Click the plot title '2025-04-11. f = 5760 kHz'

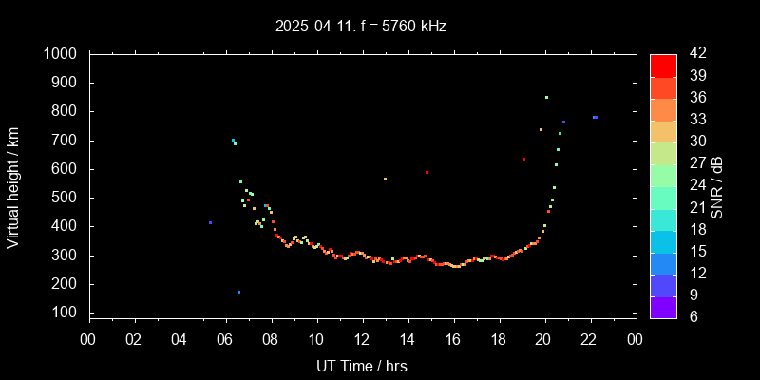click(x=361, y=27)
